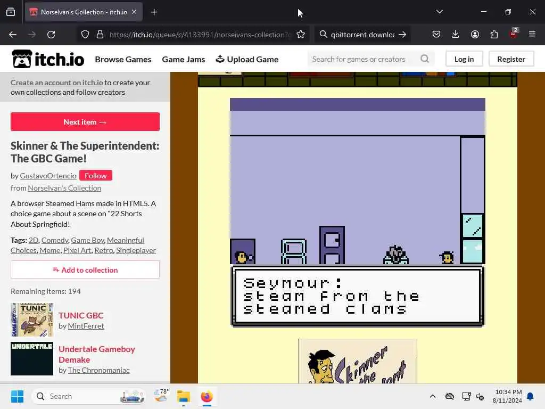Viewport: 545px width, 409px height.
Task: Reload the current page
Action: point(51,35)
